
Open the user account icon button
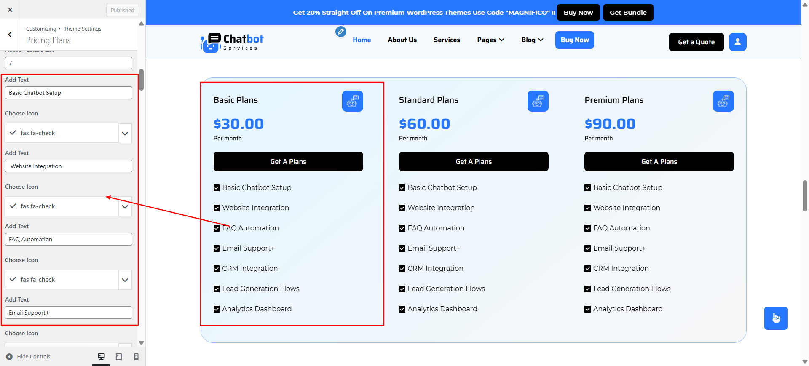pos(738,42)
